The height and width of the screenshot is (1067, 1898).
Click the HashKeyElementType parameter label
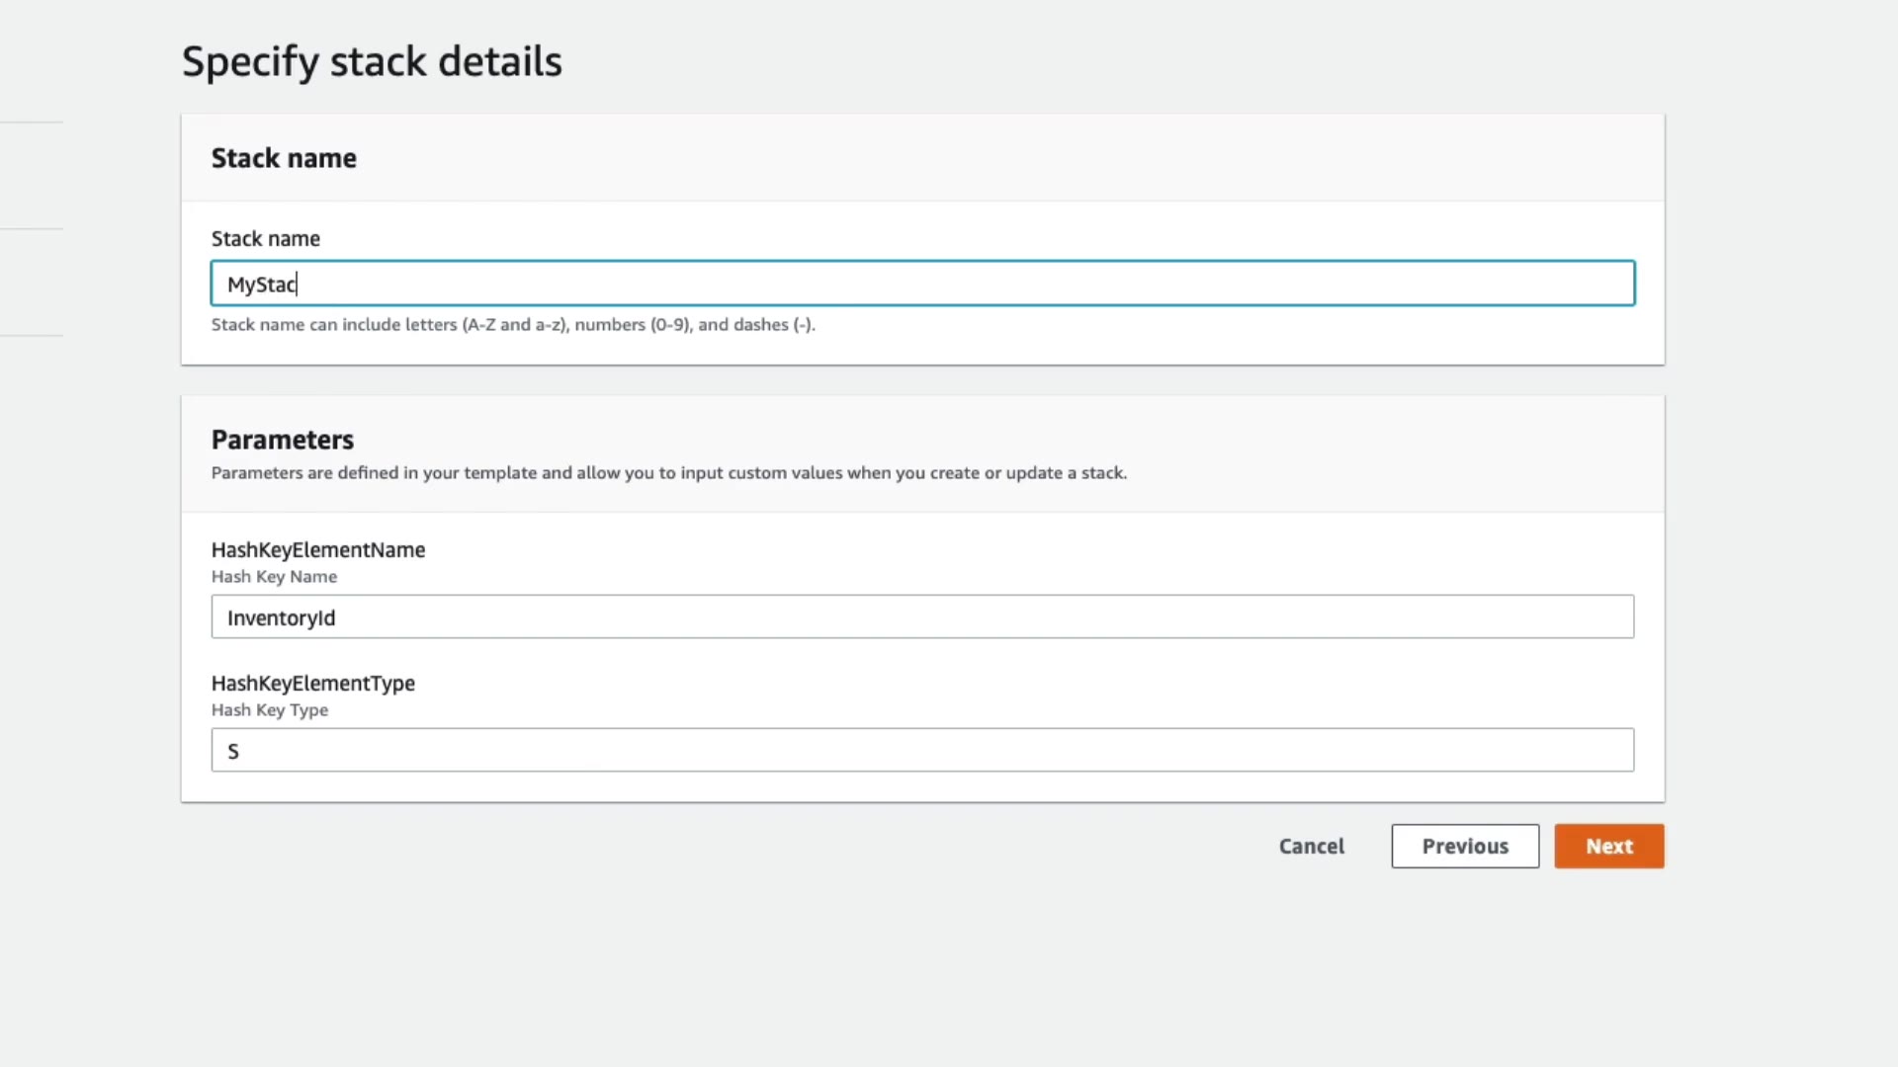tap(312, 683)
